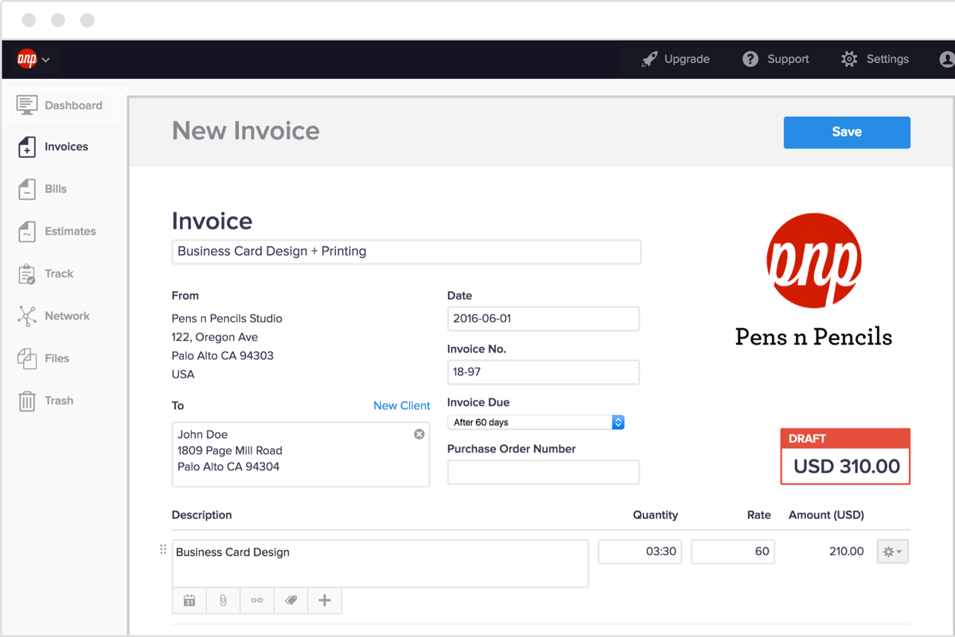The height and width of the screenshot is (637, 955).
Task: Open Files section in the sidebar
Action: 44,358
